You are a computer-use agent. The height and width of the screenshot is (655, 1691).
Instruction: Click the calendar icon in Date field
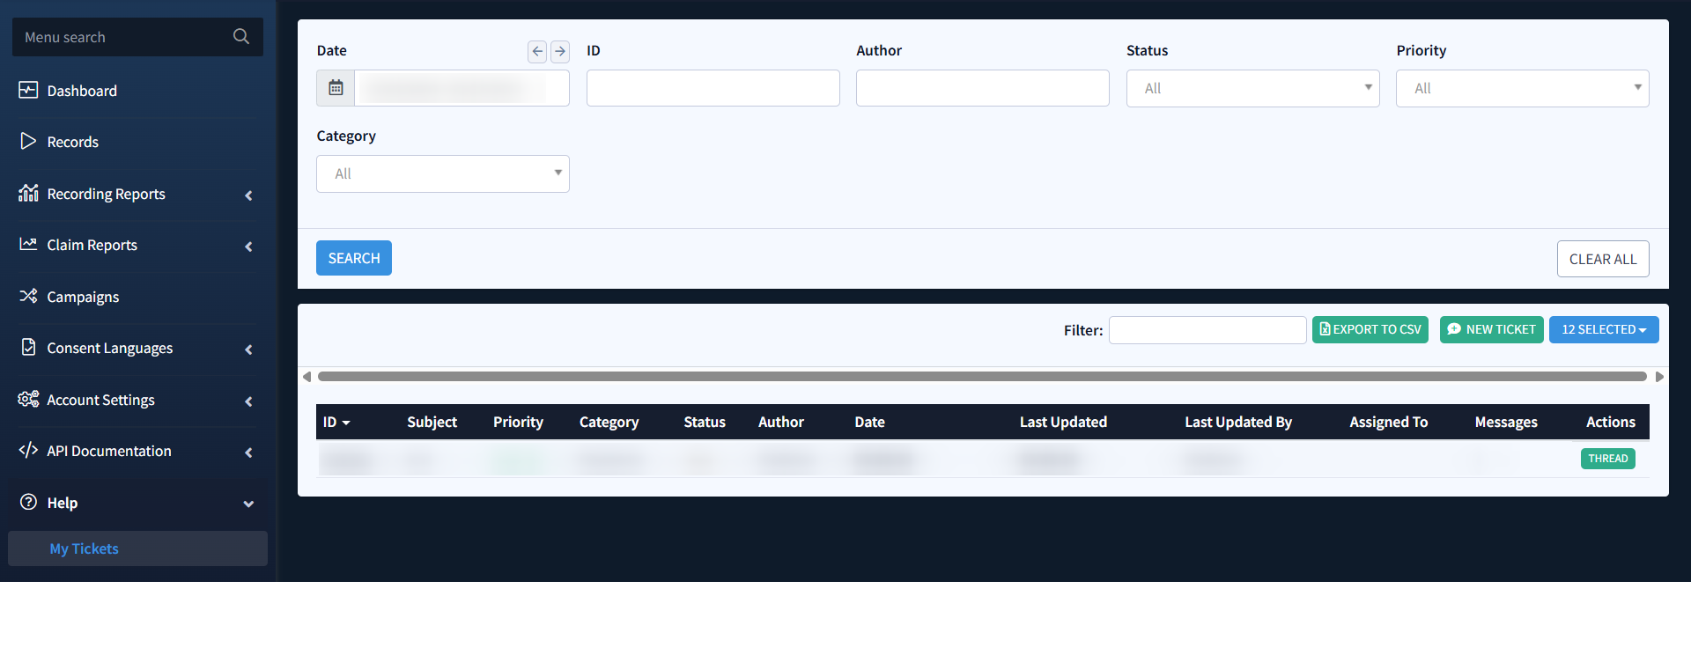[336, 88]
